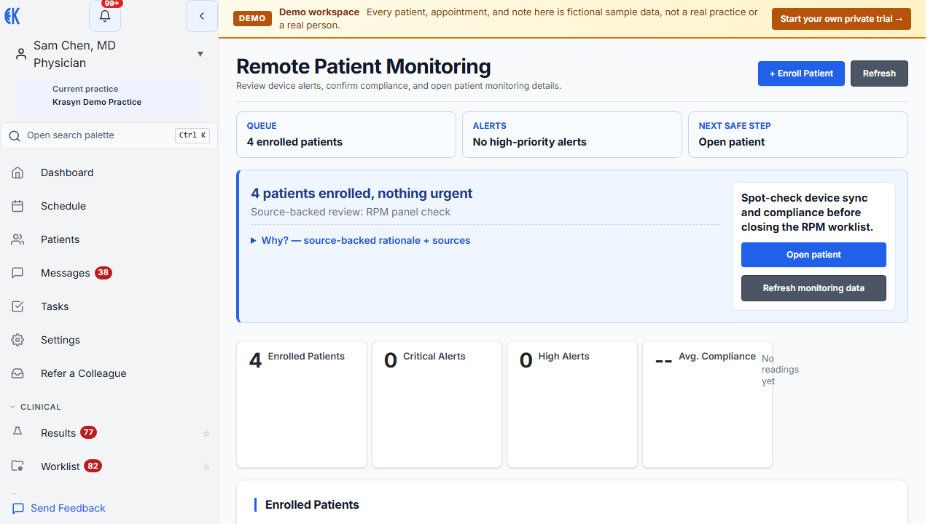The width and height of the screenshot is (933, 524).
Task: Collapse the sidebar with the chevron button
Action: click(202, 16)
